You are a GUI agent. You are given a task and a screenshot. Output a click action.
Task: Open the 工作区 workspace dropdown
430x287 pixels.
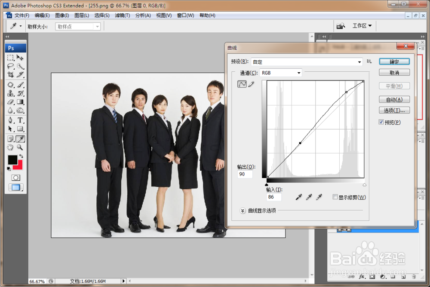[362, 26]
